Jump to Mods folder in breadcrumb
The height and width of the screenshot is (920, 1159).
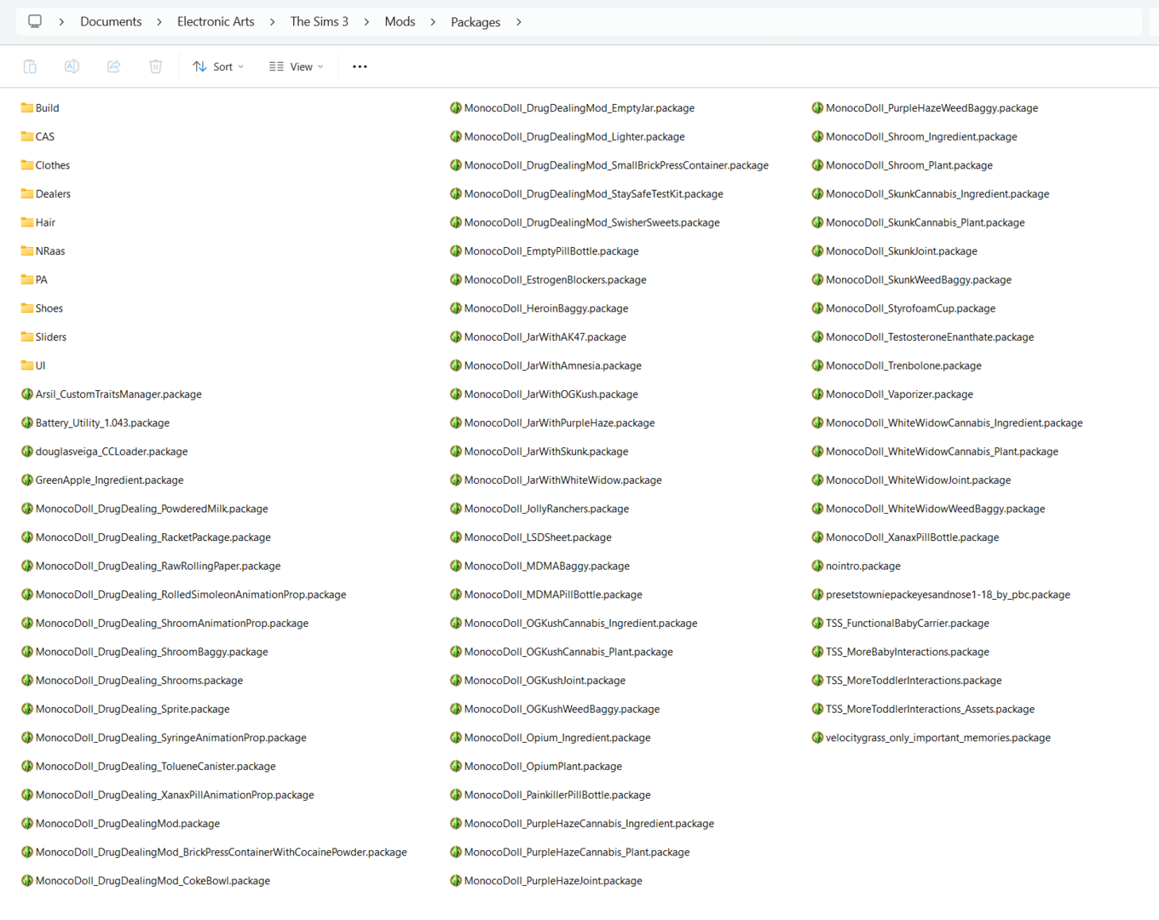[400, 22]
